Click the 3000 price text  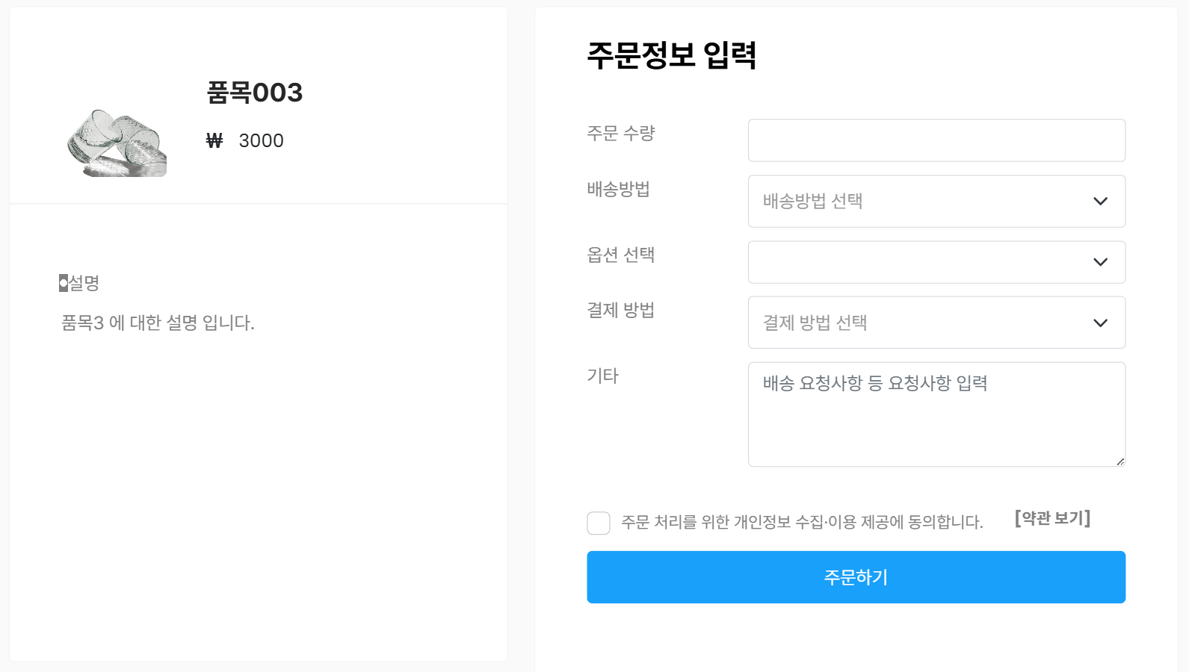(262, 140)
